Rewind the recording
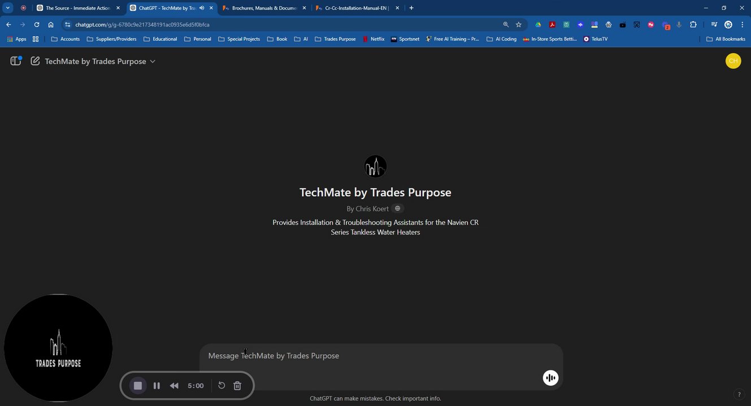751x406 pixels. (x=174, y=386)
